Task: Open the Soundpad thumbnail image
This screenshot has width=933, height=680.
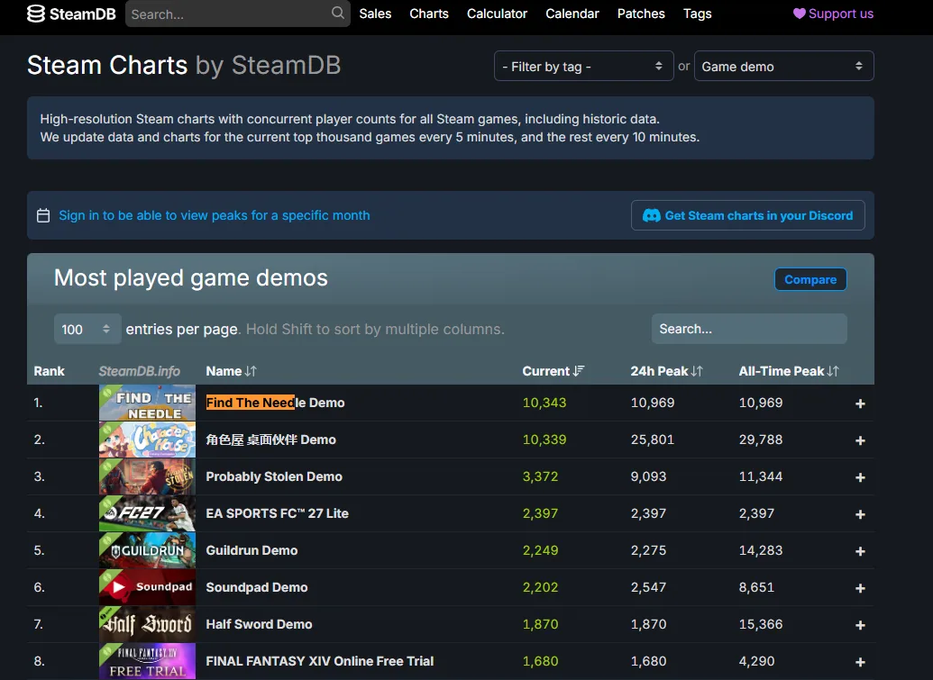Action: (147, 587)
